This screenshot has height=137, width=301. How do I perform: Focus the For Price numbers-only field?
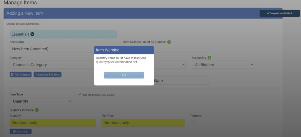[143, 123]
